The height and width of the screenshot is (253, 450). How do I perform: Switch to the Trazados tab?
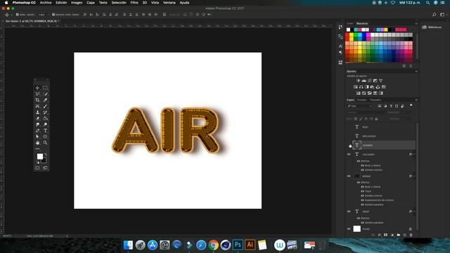click(375, 100)
